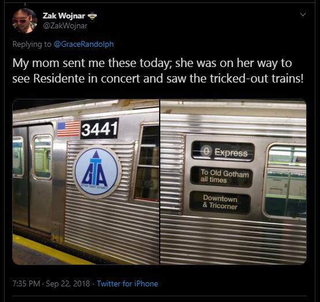Open the Twitter for iPhone source link
320x302 pixels.
click(x=127, y=284)
